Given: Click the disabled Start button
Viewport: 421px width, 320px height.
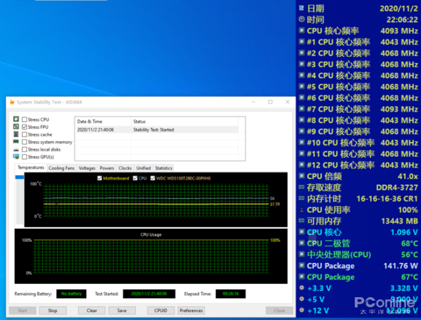Looking at the screenshot, I should point(22,310).
